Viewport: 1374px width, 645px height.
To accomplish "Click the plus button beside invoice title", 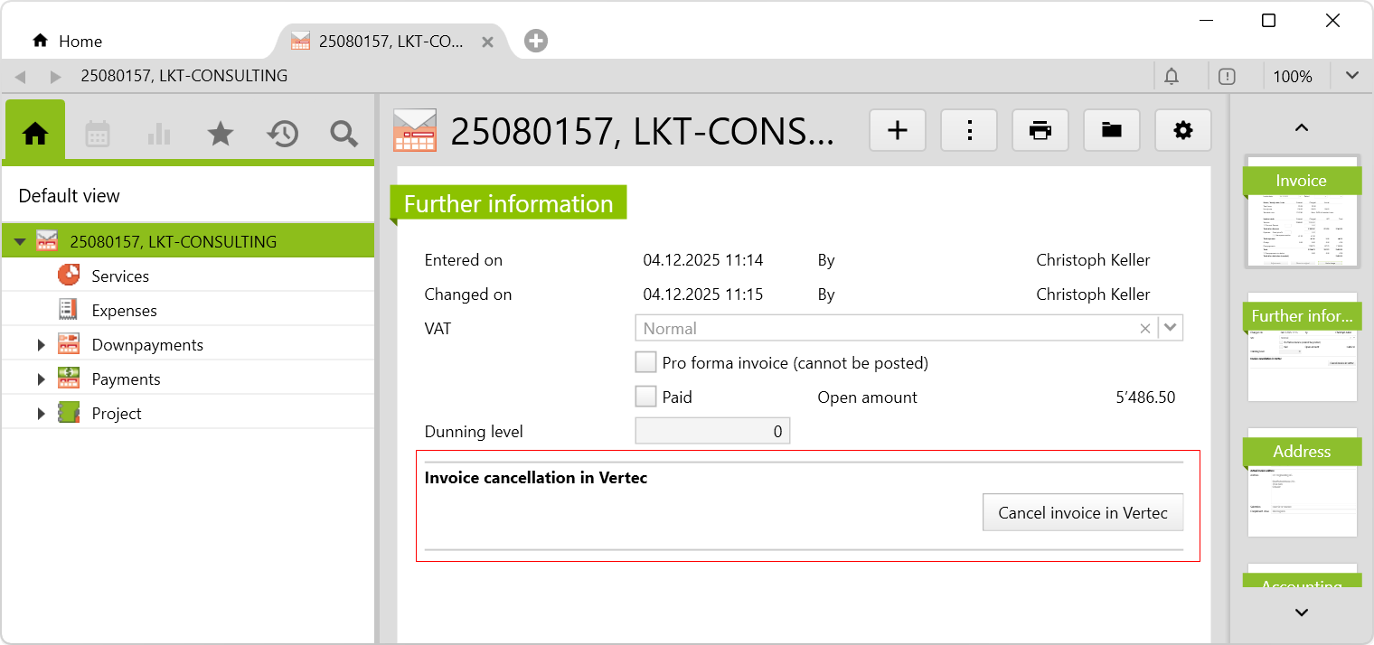I will click(897, 131).
